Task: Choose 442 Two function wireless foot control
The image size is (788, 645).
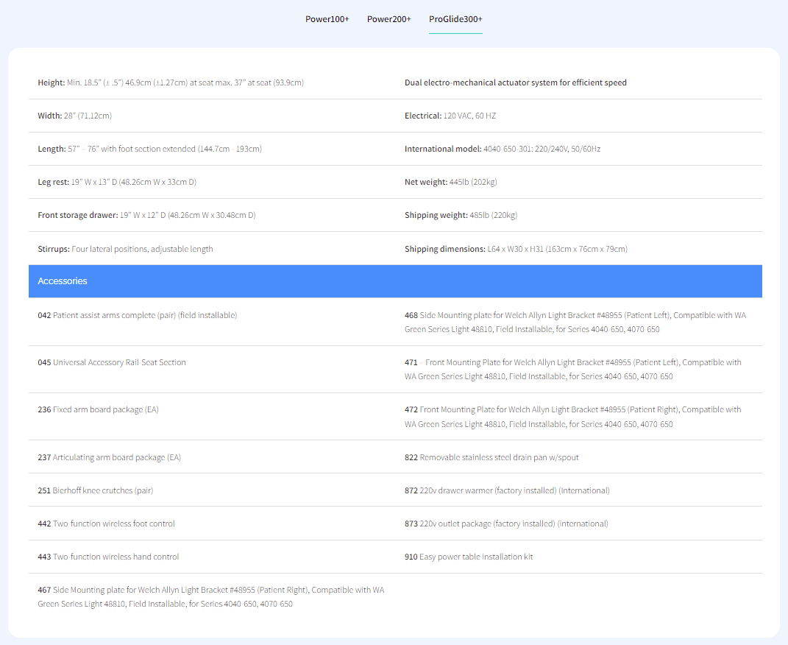Action: (106, 524)
